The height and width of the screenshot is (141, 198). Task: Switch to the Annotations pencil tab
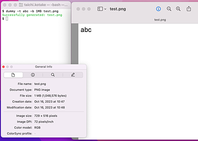73,75
